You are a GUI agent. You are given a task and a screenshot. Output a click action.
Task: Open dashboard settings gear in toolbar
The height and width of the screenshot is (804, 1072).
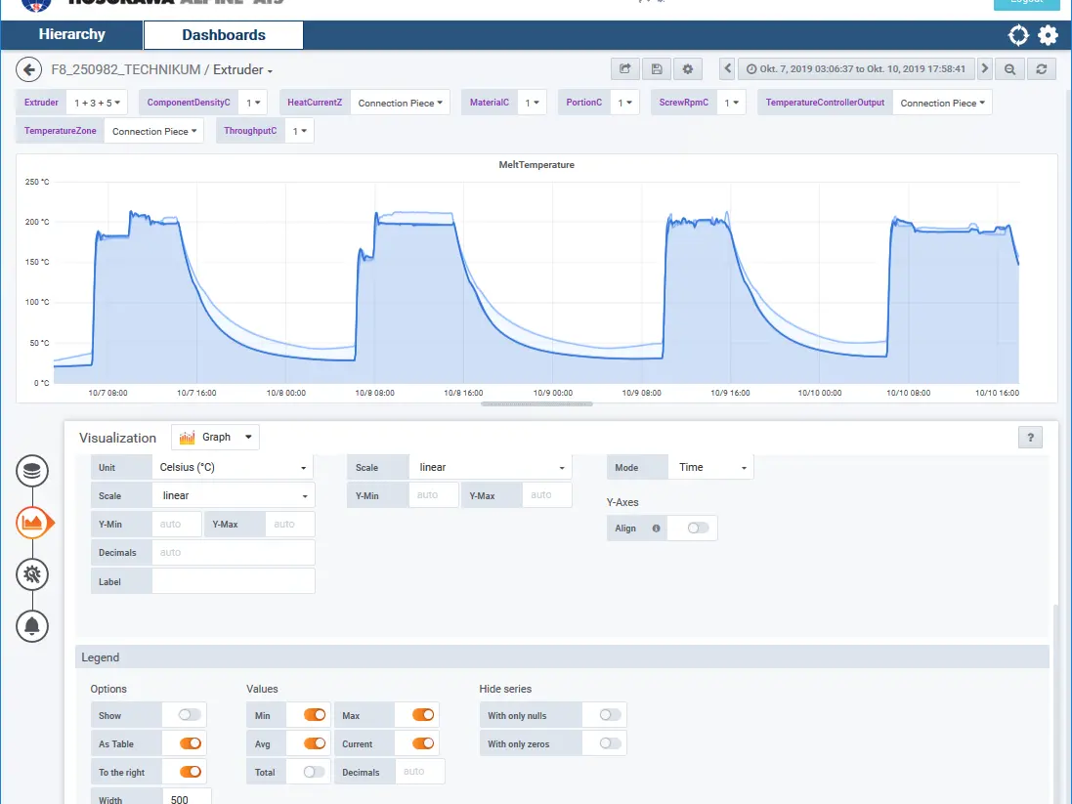pyautogui.click(x=688, y=69)
